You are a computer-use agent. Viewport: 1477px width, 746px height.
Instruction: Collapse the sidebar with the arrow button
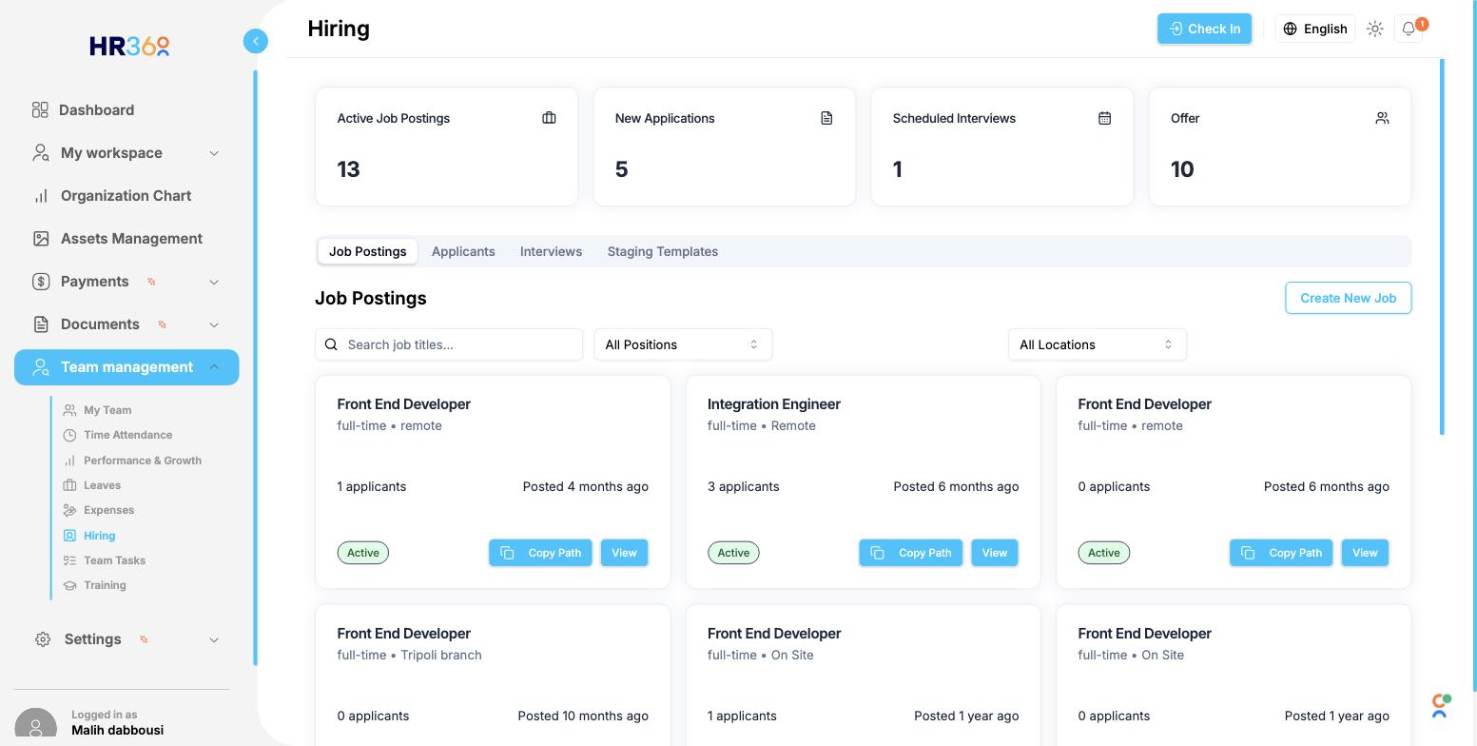(256, 41)
